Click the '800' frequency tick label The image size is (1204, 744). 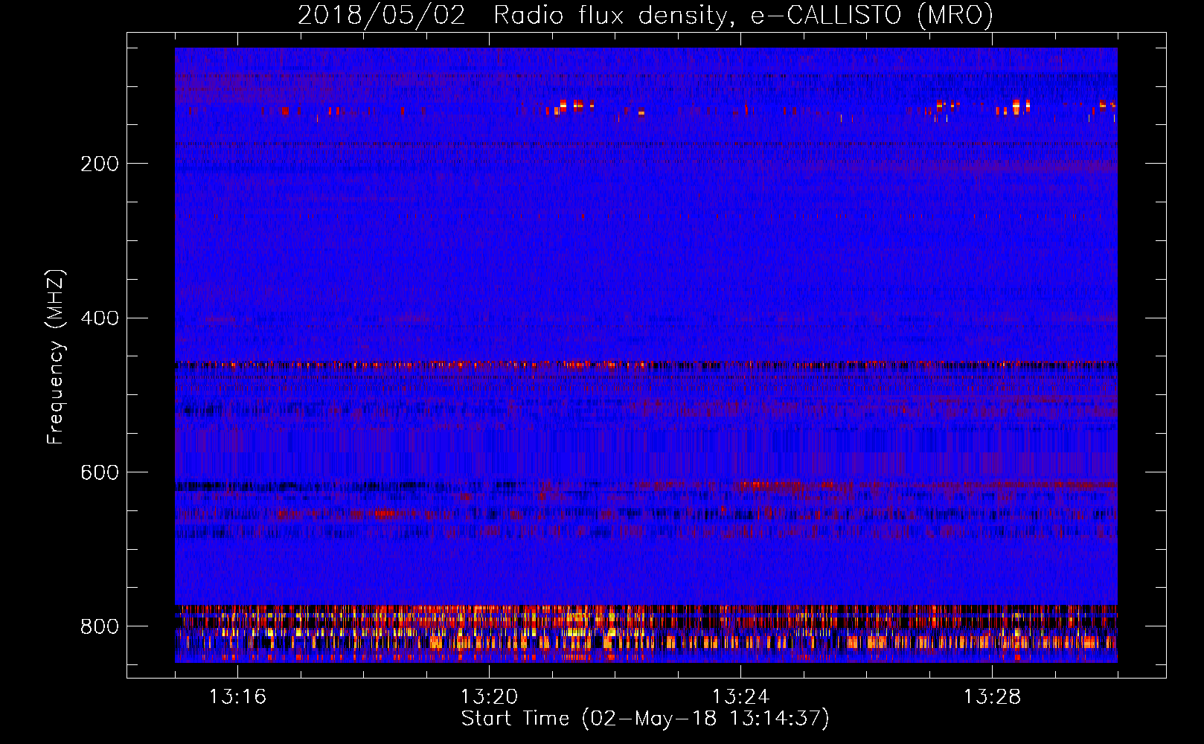coord(100,627)
